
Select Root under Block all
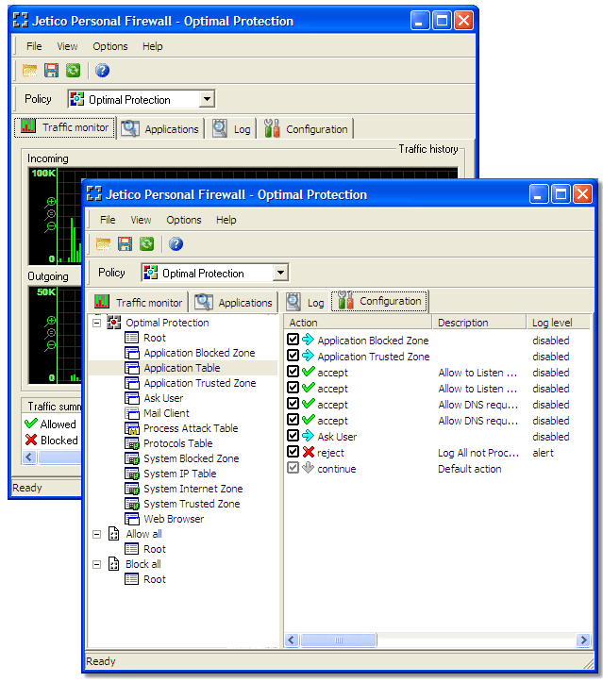click(x=155, y=579)
